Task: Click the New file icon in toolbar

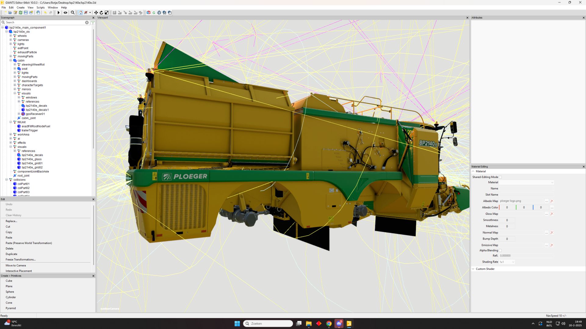Action: [x=5, y=13]
